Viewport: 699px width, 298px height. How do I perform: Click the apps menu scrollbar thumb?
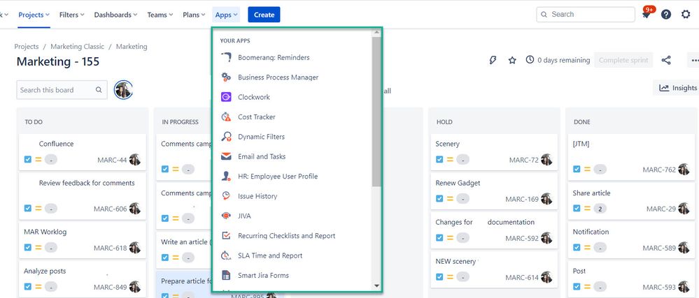(376, 111)
